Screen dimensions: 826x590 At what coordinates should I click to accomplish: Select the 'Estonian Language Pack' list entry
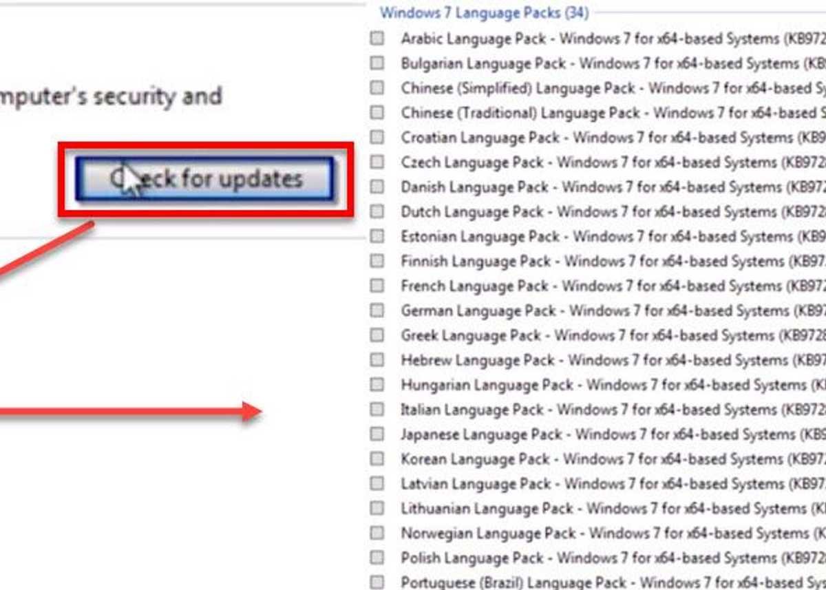(x=613, y=236)
